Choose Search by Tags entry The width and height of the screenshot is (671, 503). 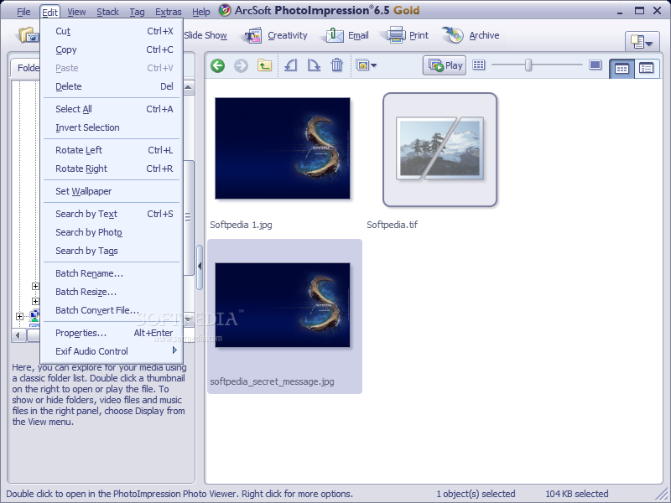coord(112,251)
